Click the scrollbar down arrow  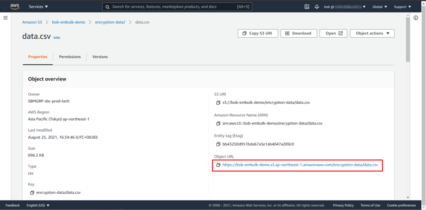408,198
